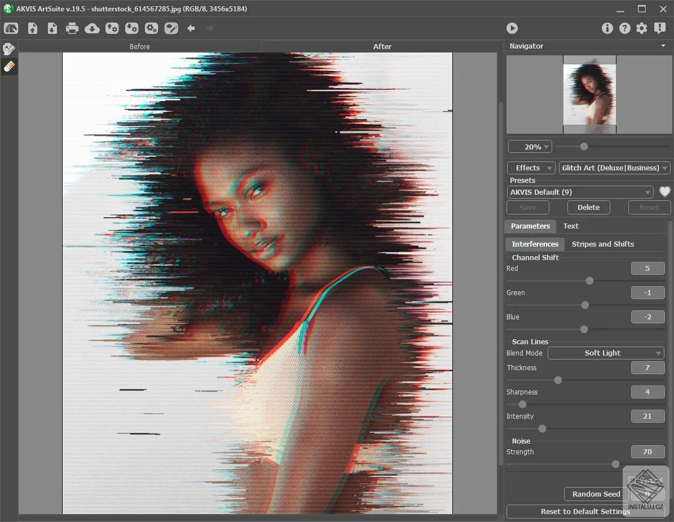Screen dimensions: 674x522
Task: Click the image canvas vertical scrollbar
Action: [x=500, y=283]
